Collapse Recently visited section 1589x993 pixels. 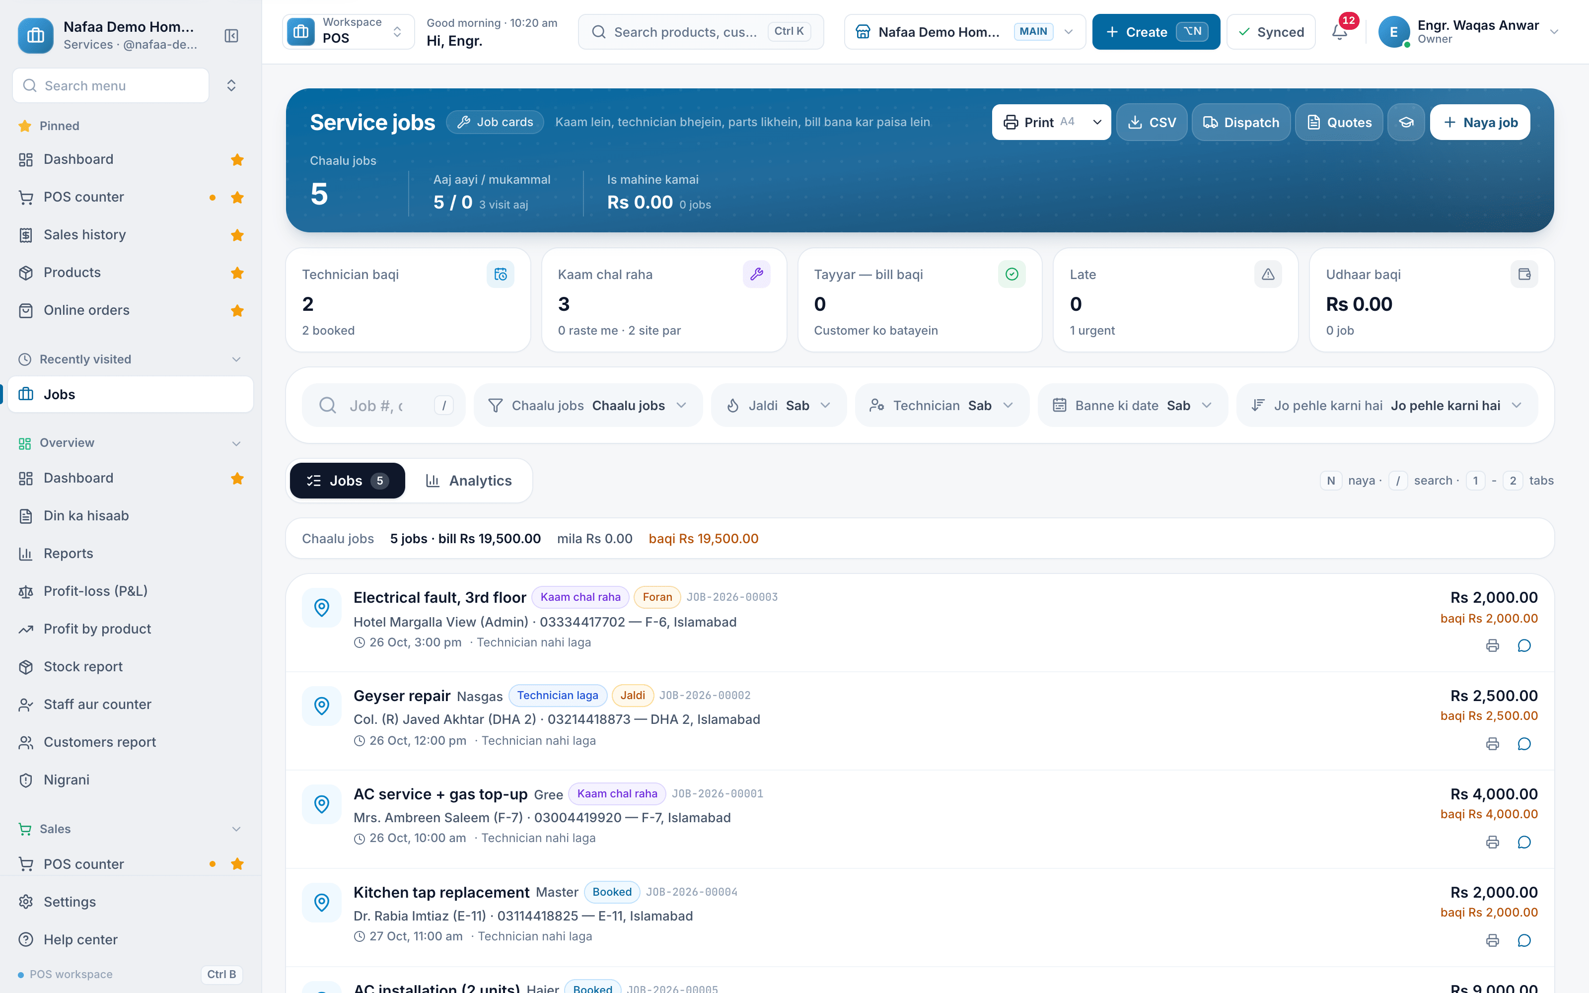(x=236, y=359)
